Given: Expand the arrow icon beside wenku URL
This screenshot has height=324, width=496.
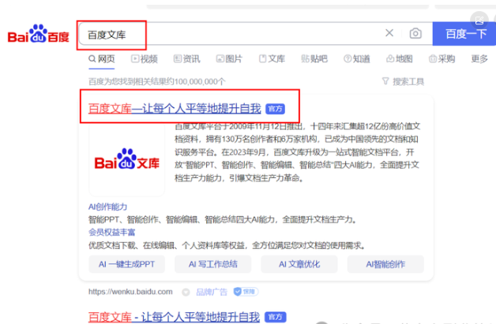Looking at the screenshot, I should [186, 292].
